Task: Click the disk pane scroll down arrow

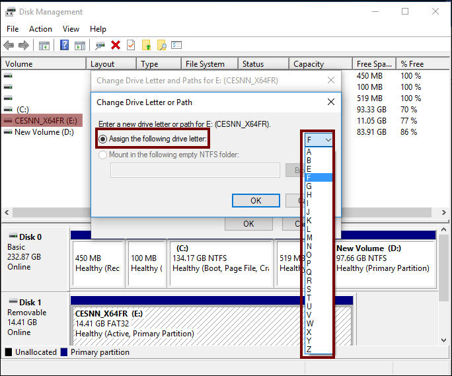Action: 444,340
